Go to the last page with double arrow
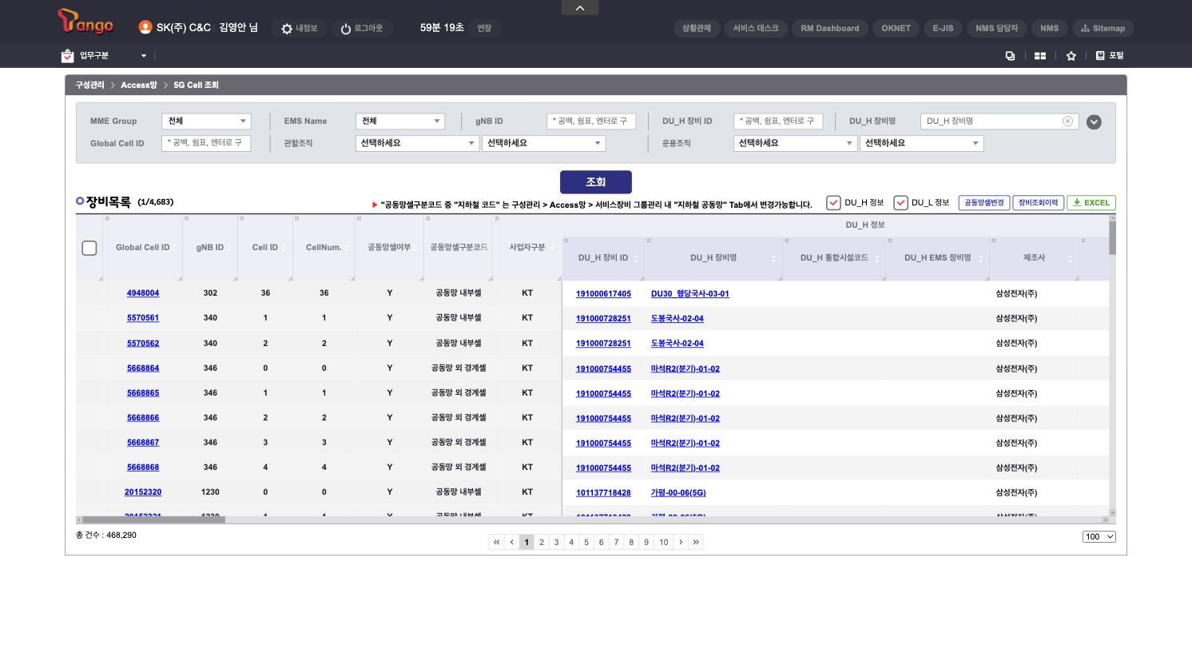The width and height of the screenshot is (1192, 649). tap(696, 542)
